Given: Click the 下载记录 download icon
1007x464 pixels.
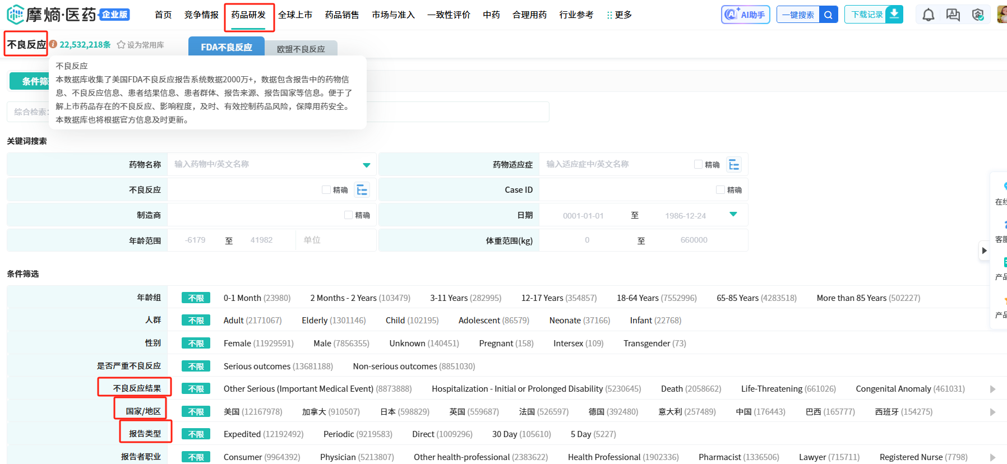Looking at the screenshot, I should 894,14.
